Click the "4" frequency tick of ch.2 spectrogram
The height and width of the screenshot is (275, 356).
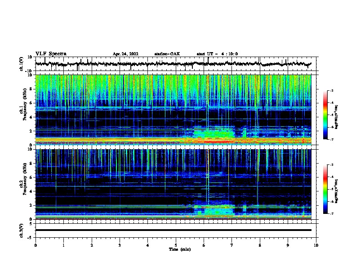coord(31,191)
